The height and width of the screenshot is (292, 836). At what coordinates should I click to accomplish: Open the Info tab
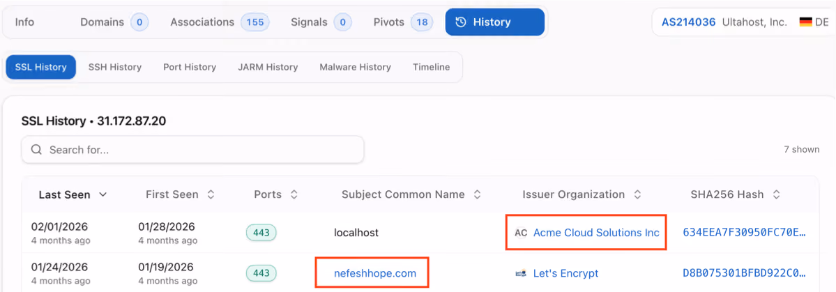pos(24,22)
